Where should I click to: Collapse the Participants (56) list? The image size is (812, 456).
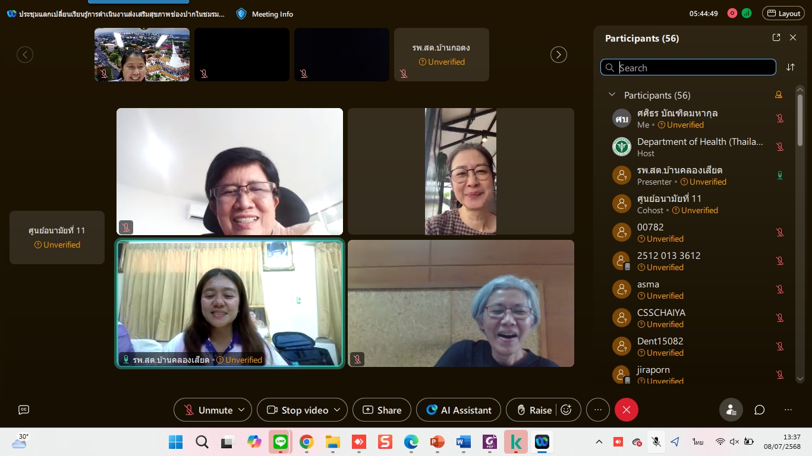(611, 95)
